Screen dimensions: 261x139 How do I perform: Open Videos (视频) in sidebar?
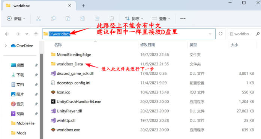(x=17, y=114)
